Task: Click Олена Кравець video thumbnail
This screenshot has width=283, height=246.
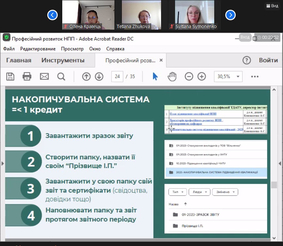Action: [88, 15]
